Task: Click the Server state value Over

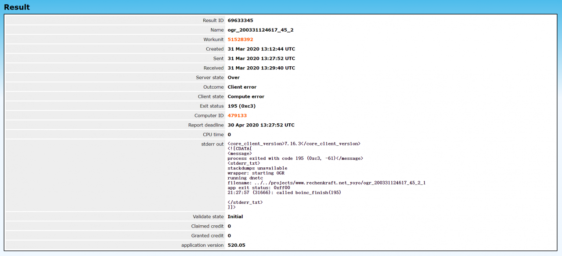Action: click(234, 78)
